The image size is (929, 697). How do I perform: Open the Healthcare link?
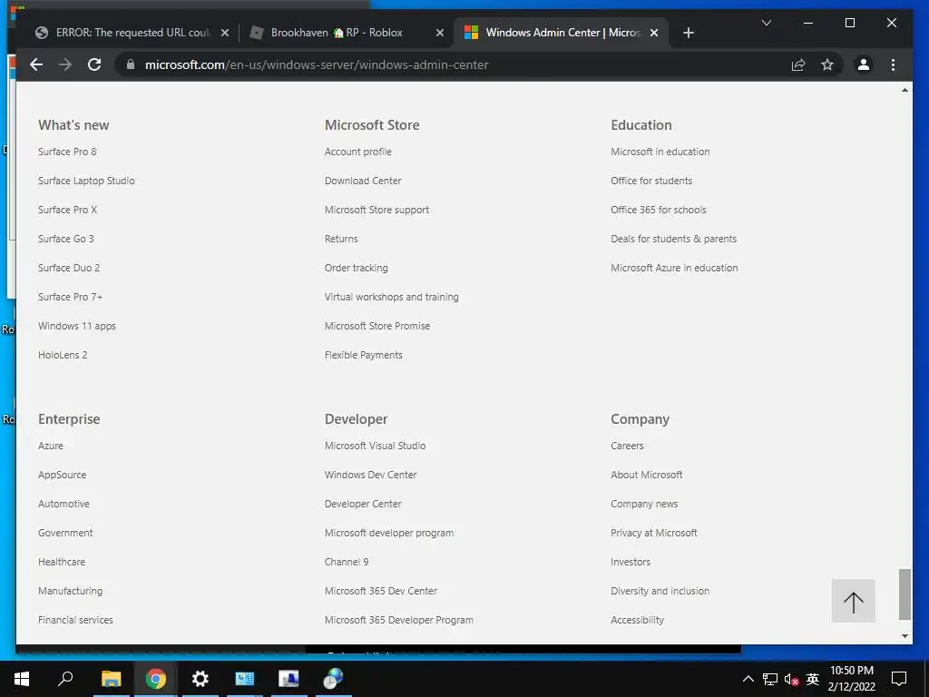click(62, 562)
